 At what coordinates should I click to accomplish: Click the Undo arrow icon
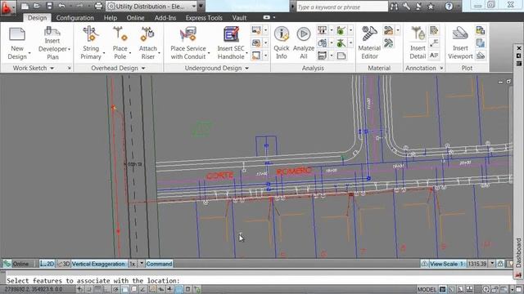coord(61,6)
